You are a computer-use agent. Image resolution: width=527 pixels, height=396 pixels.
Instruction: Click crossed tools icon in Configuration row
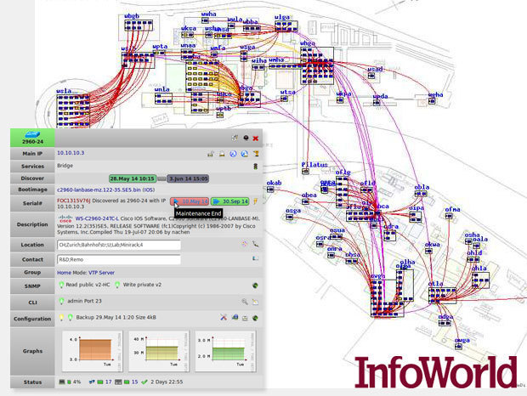click(224, 317)
